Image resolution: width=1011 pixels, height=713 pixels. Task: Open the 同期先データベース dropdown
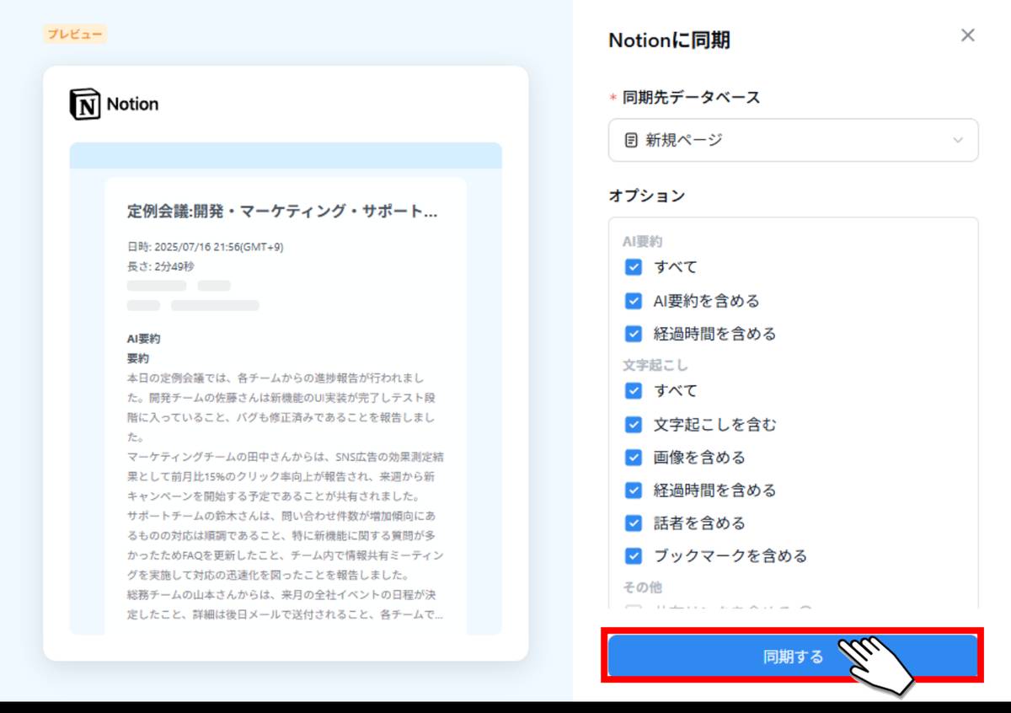(x=793, y=140)
